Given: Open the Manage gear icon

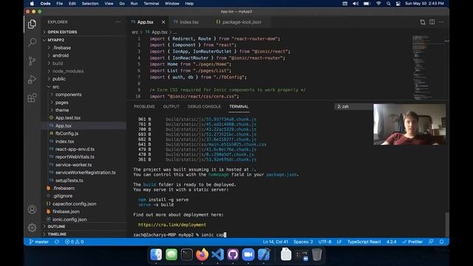Looking at the screenshot, I should tap(32, 228).
